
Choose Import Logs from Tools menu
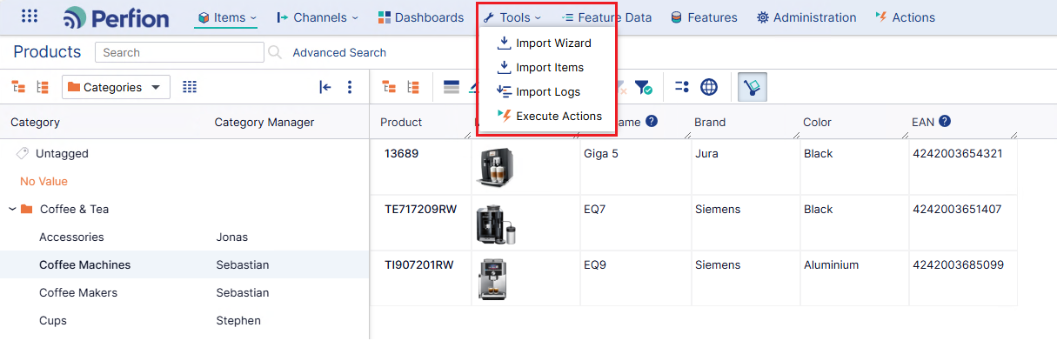(539, 91)
